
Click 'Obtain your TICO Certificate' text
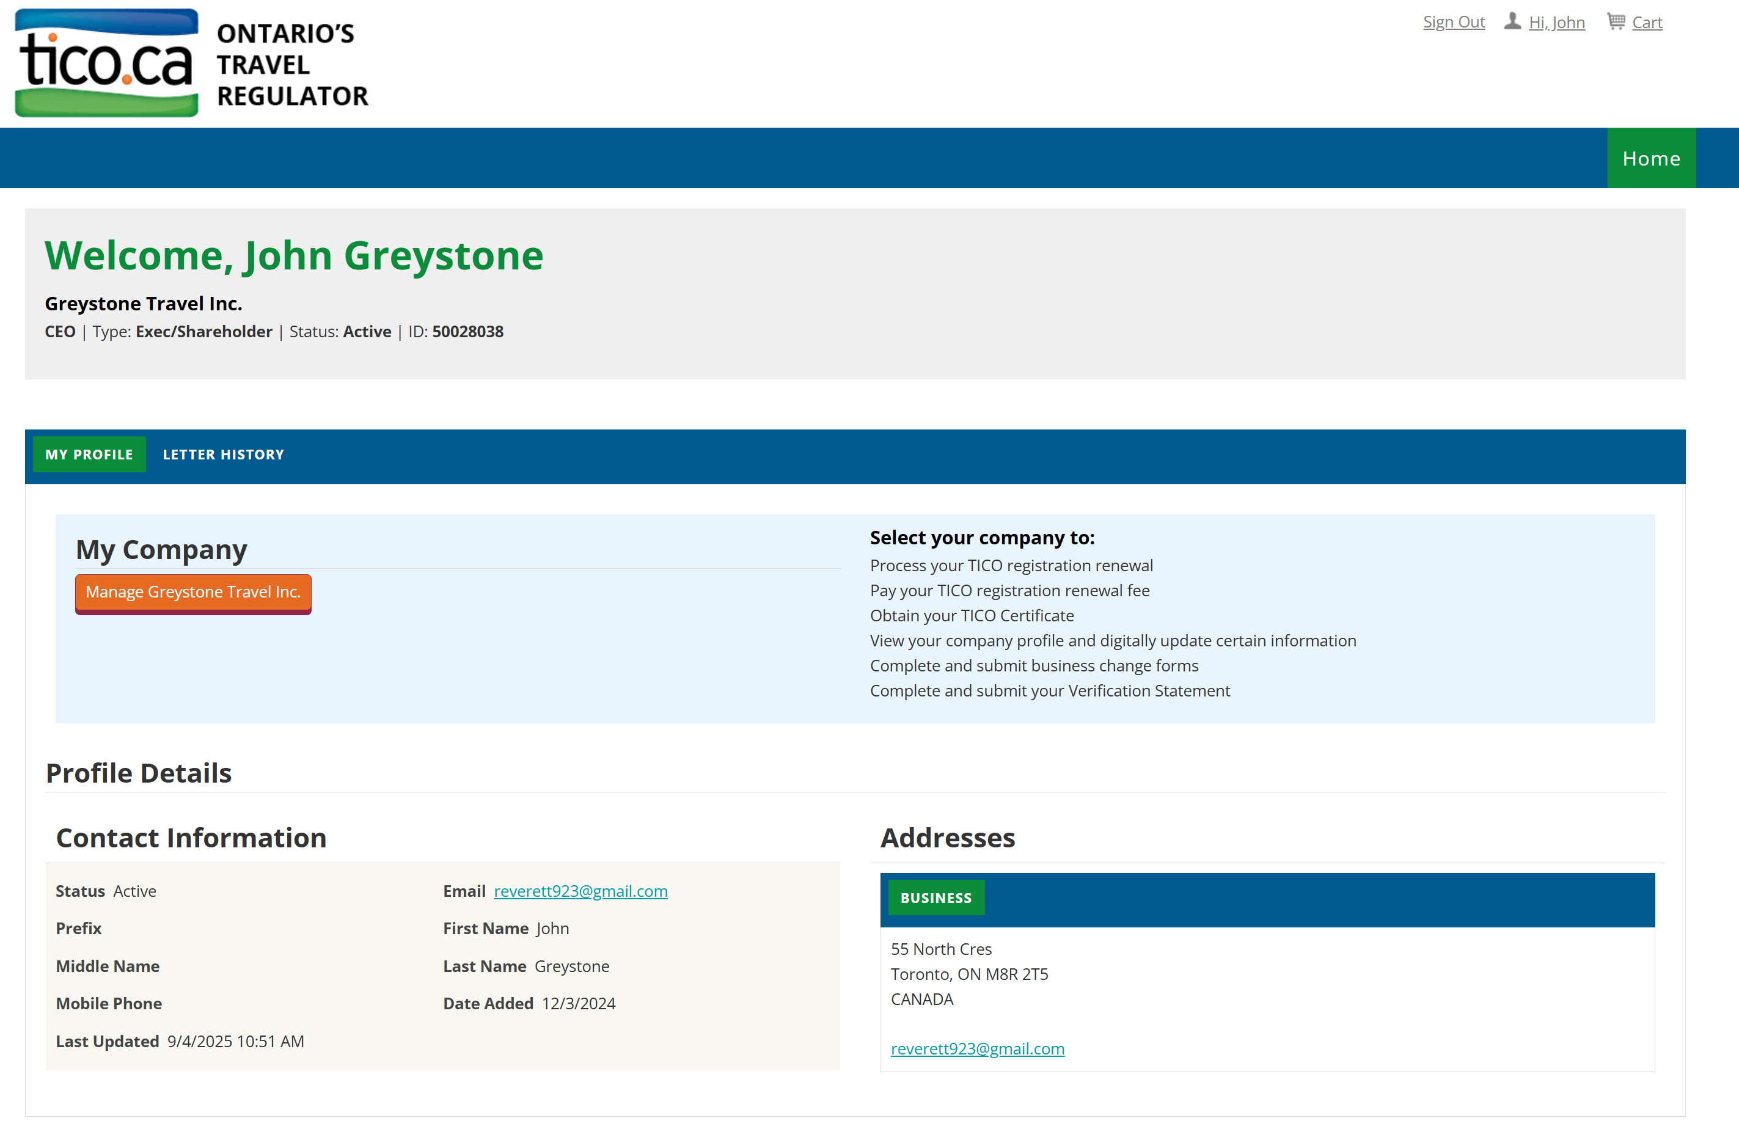point(971,615)
